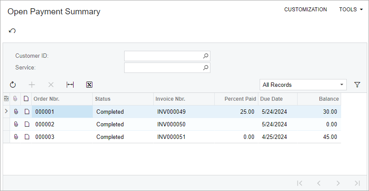
Task: Expand row arrow for order 000001
Action: tap(7, 111)
